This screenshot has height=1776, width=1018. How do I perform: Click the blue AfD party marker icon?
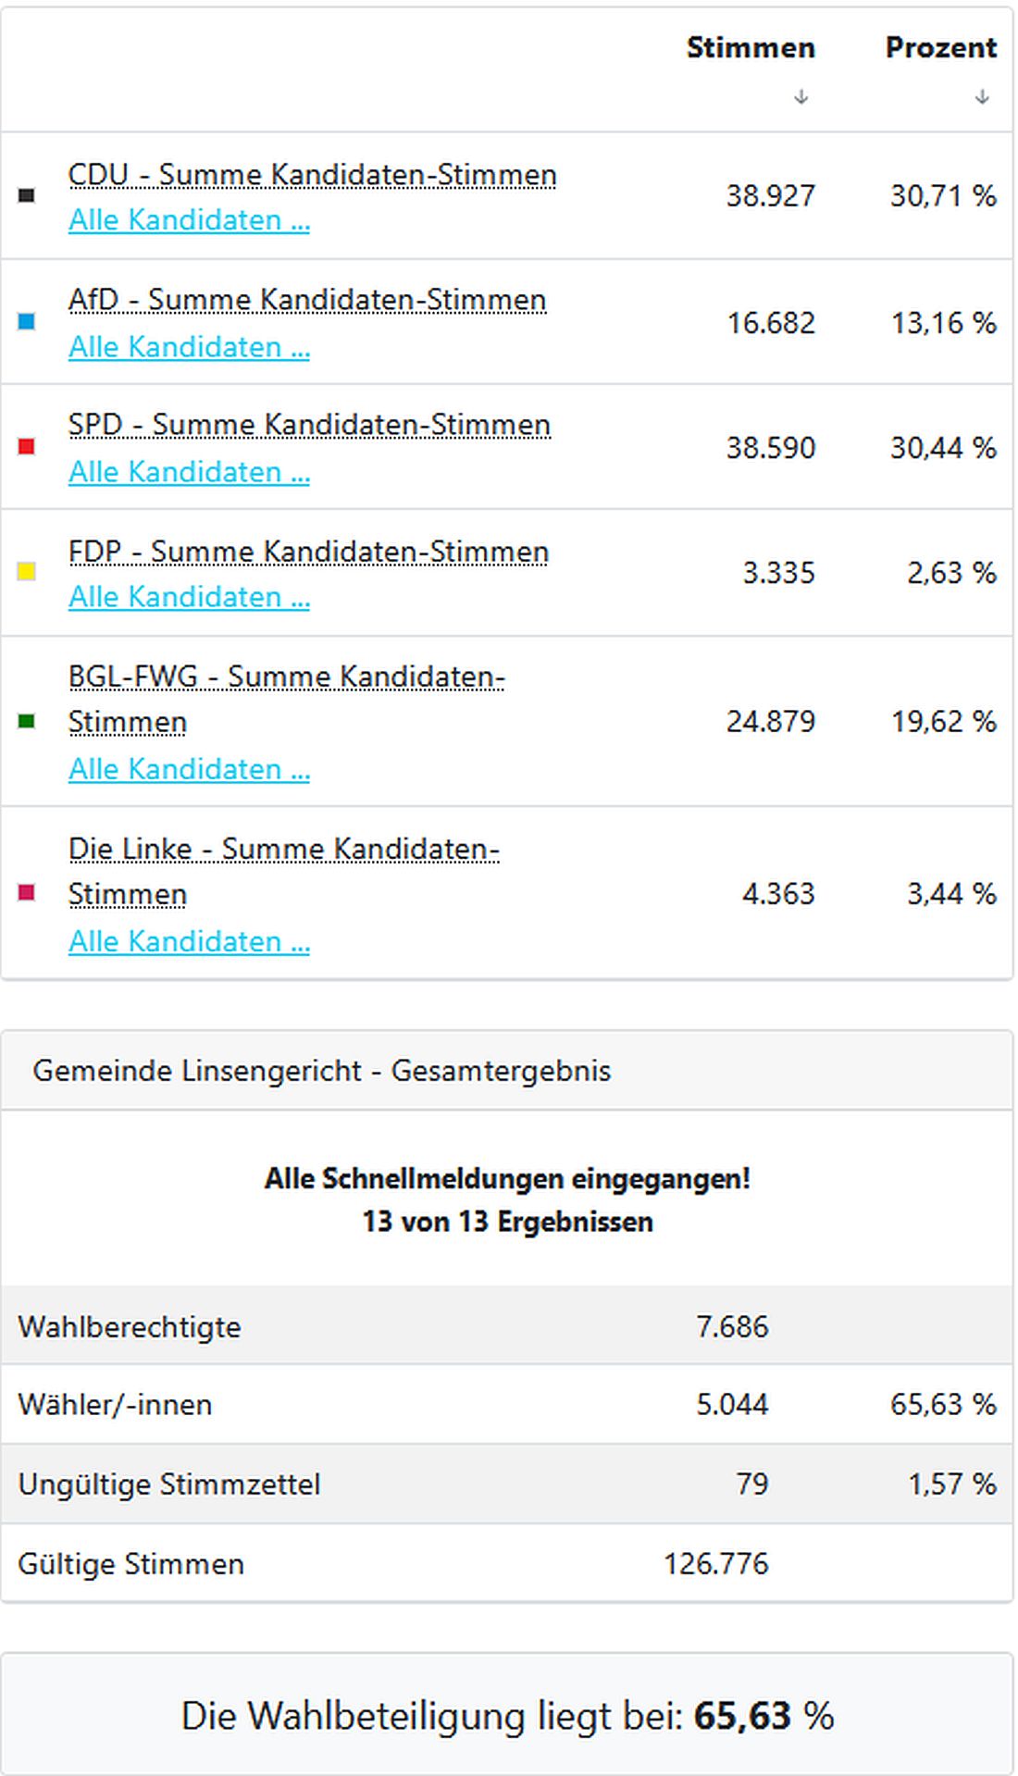27,321
